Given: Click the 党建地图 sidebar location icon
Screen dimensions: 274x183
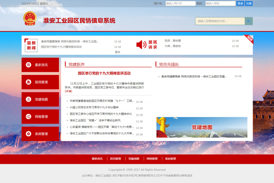Looking at the screenshot, I should (x=28, y=100).
